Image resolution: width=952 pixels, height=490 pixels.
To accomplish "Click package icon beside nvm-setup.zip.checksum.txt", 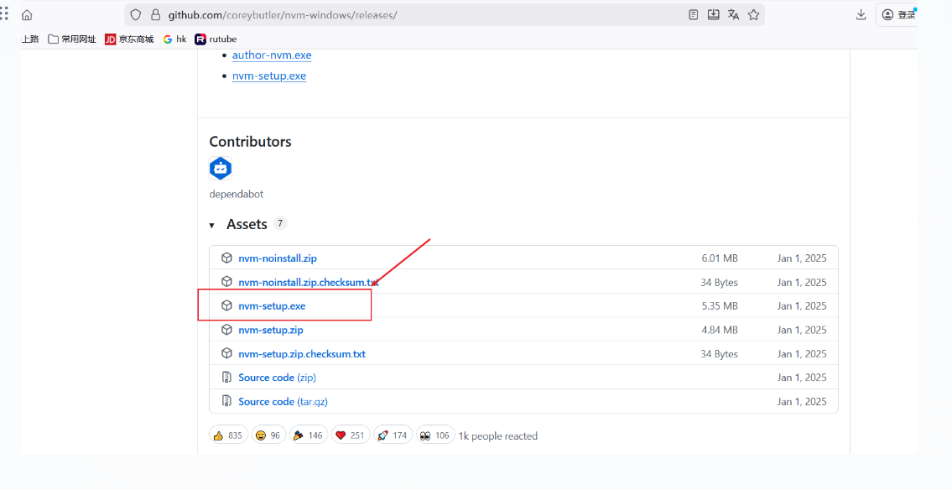I will [x=226, y=353].
